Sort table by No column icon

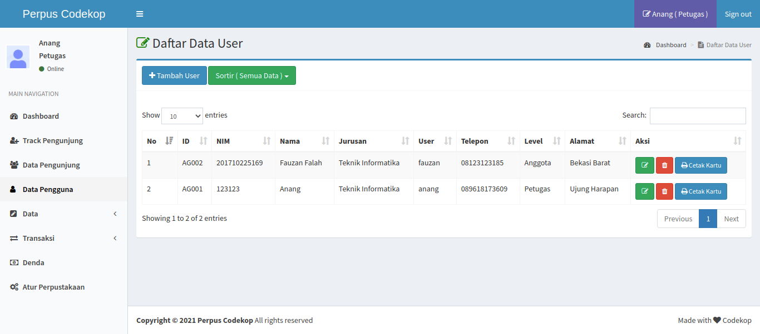pos(169,141)
